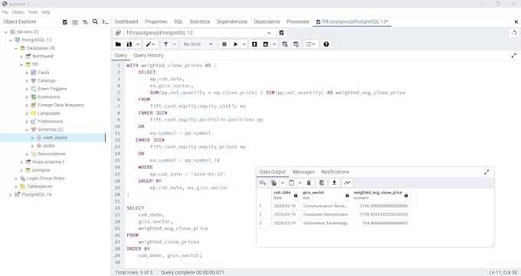
Task: Stop the running query
Action: (x=224, y=44)
